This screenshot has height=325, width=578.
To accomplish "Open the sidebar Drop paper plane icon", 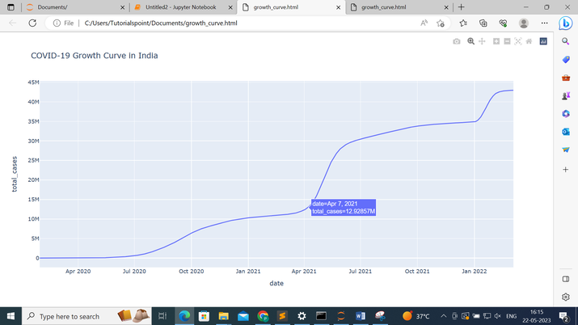I will click(566, 150).
